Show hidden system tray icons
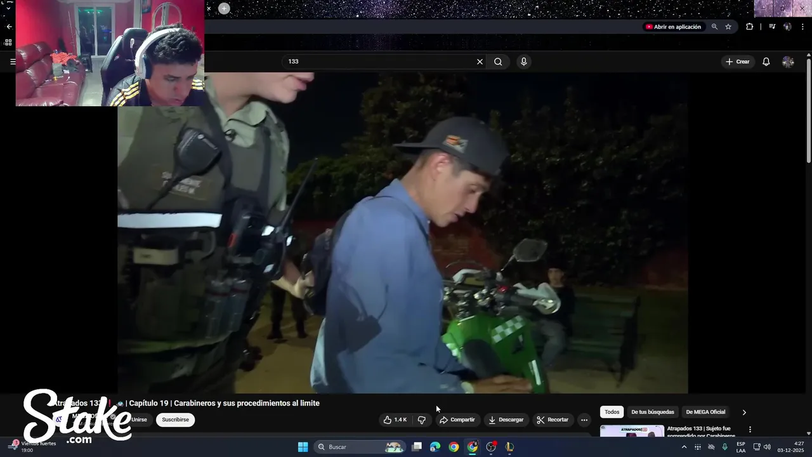Viewport: 812px width, 457px height. click(x=684, y=447)
